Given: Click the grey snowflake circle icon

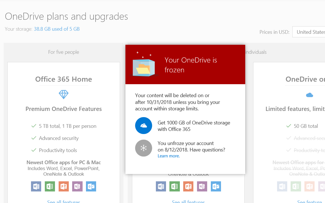Looking at the screenshot, I should 144,148.
